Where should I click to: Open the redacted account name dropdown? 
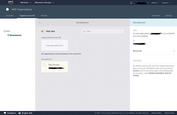tap(142, 3)
